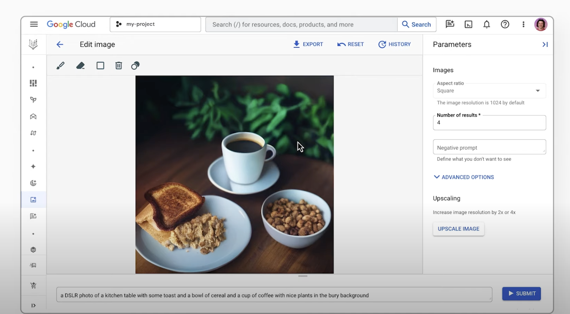Open the list panel sidebar icon
This screenshot has height=314, width=570.
[33, 265]
